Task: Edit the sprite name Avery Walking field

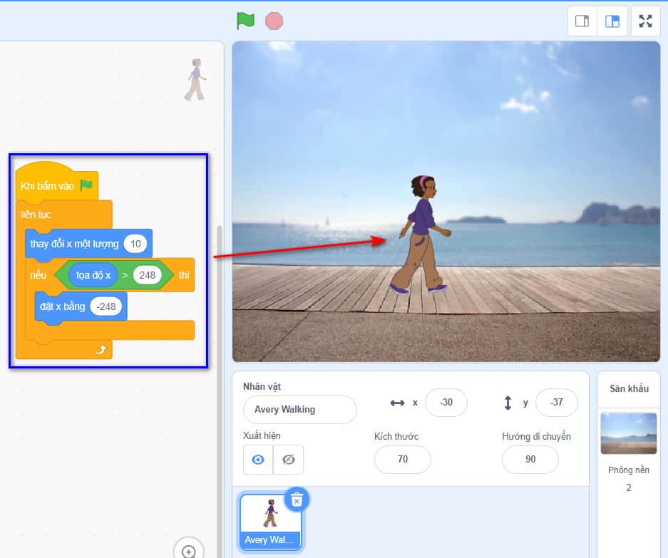Action: pos(299,410)
